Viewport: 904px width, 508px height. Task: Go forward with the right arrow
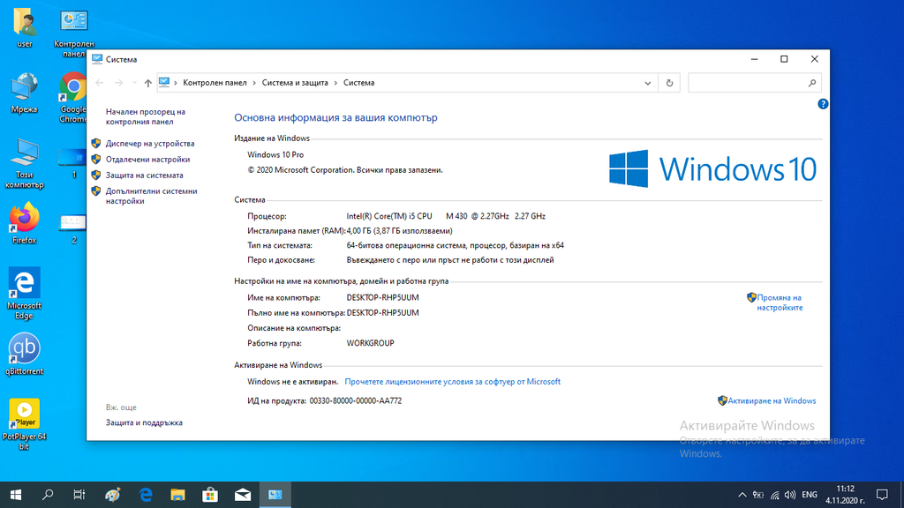119,83
